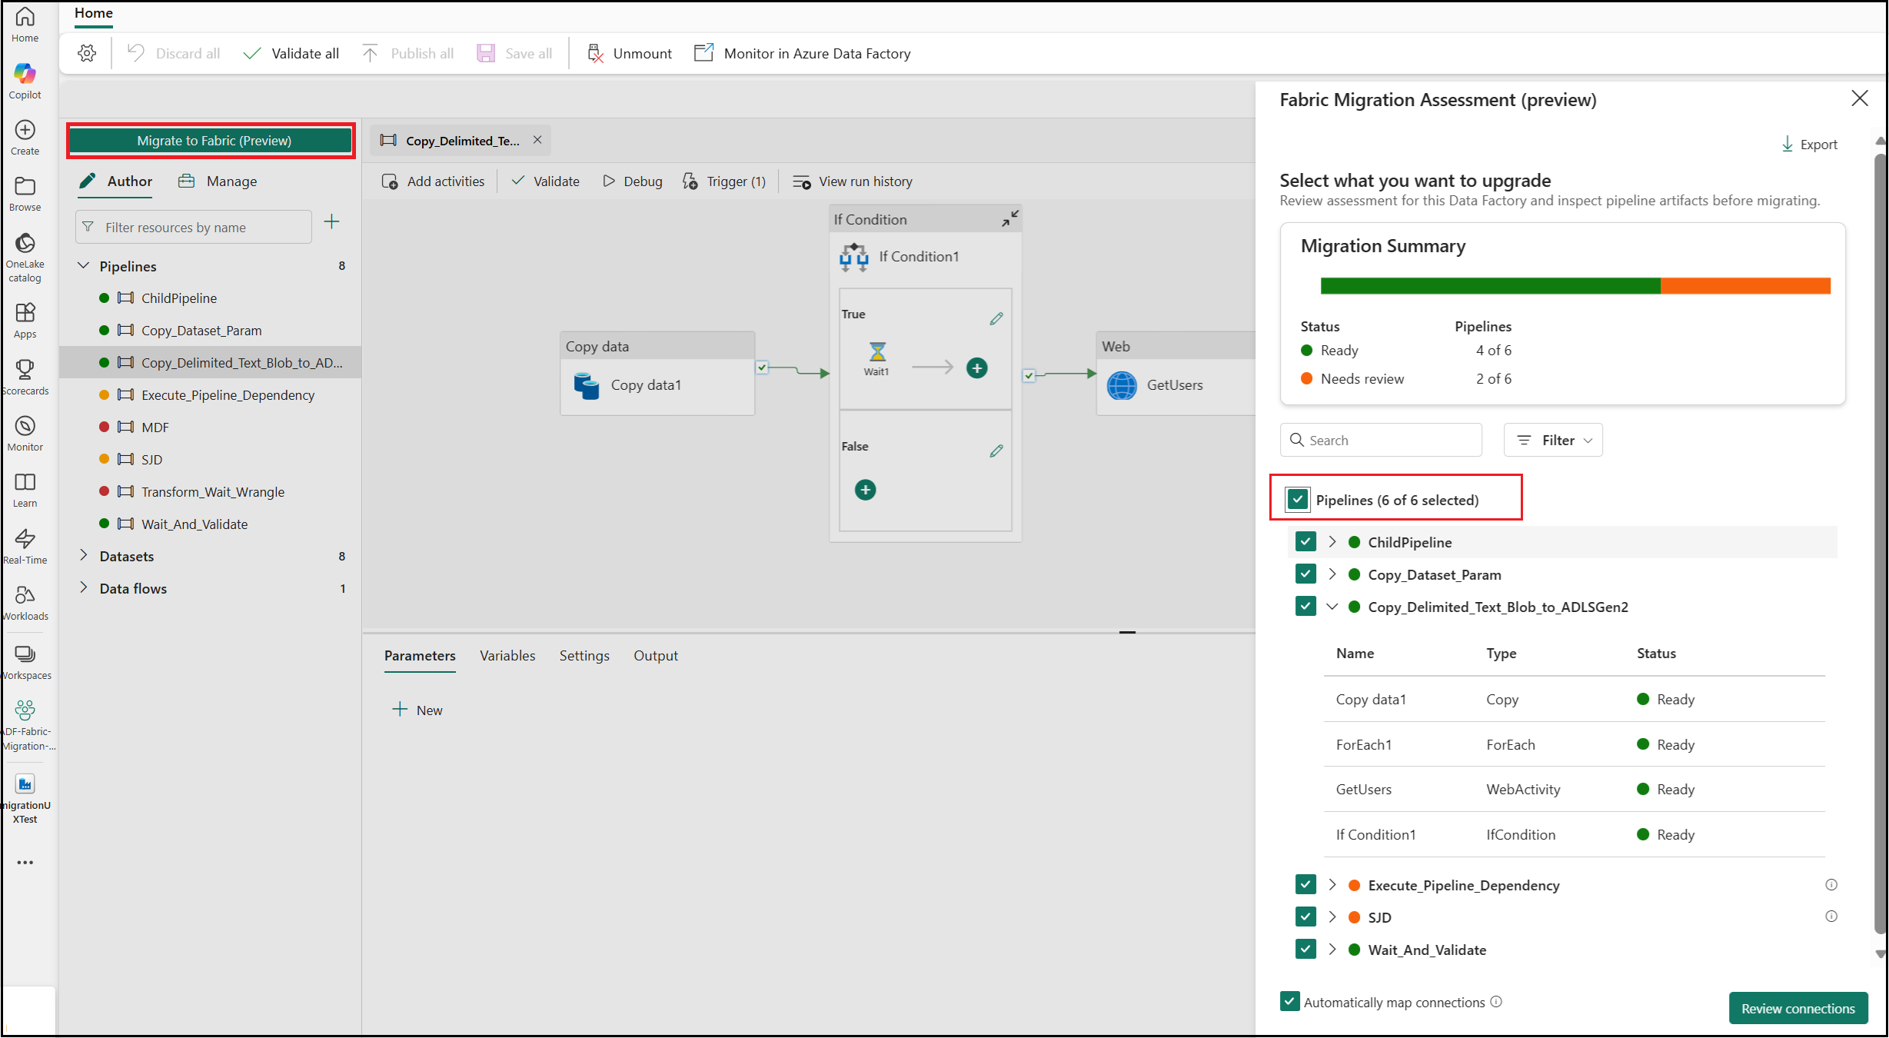Open the Workspaces icon

click(25, 654)
